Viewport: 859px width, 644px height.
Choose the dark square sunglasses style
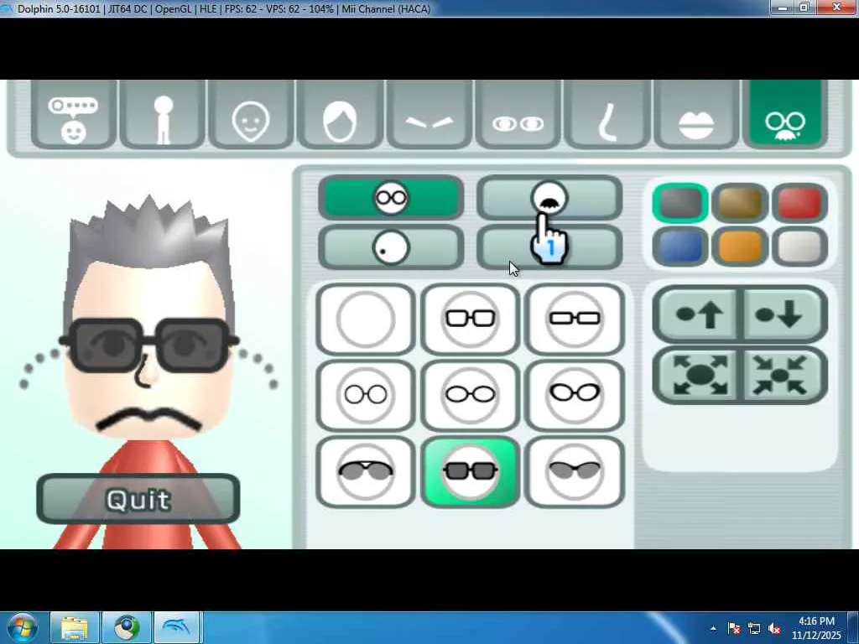[470, 471]
